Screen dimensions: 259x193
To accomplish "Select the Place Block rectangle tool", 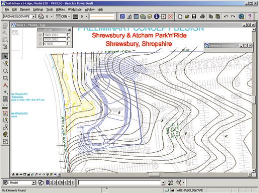I will click(5, 78).
